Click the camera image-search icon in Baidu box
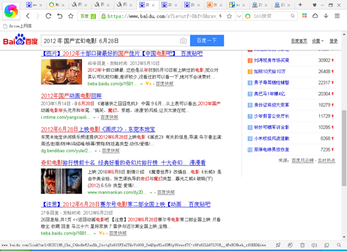Viewport: 347px width, 251px height. point(183,41)
